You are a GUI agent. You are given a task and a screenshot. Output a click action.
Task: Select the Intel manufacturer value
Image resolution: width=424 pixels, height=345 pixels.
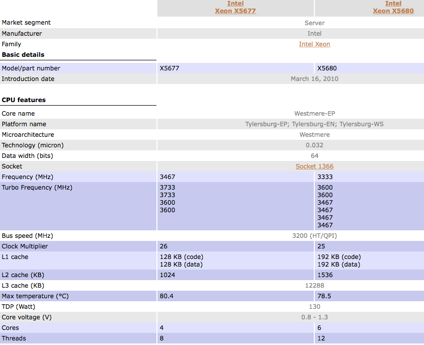pyautogui.click(x=314, y=34)
